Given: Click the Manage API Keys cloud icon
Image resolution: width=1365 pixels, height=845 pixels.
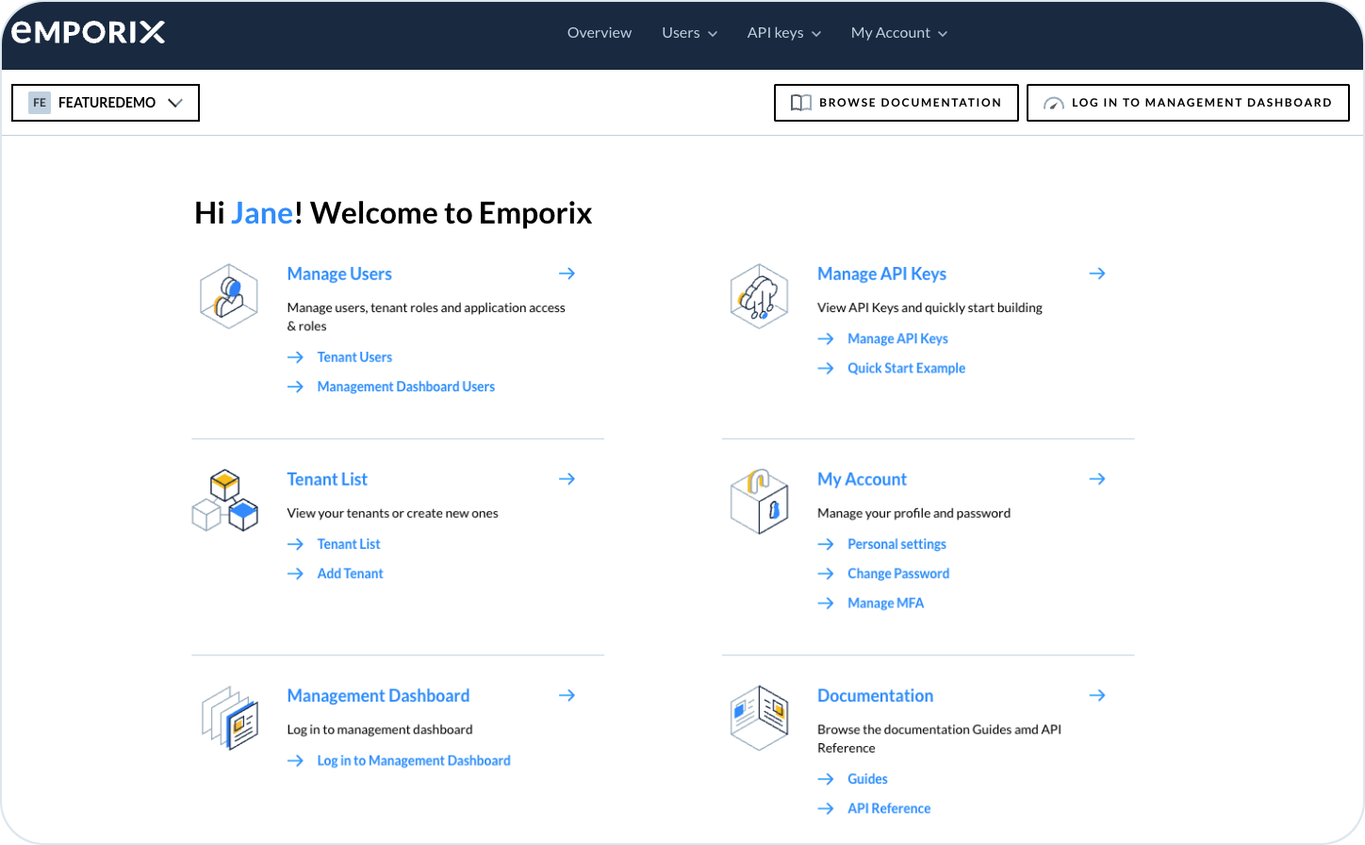Looking at the screenshot, I should (x=759, y=295).
